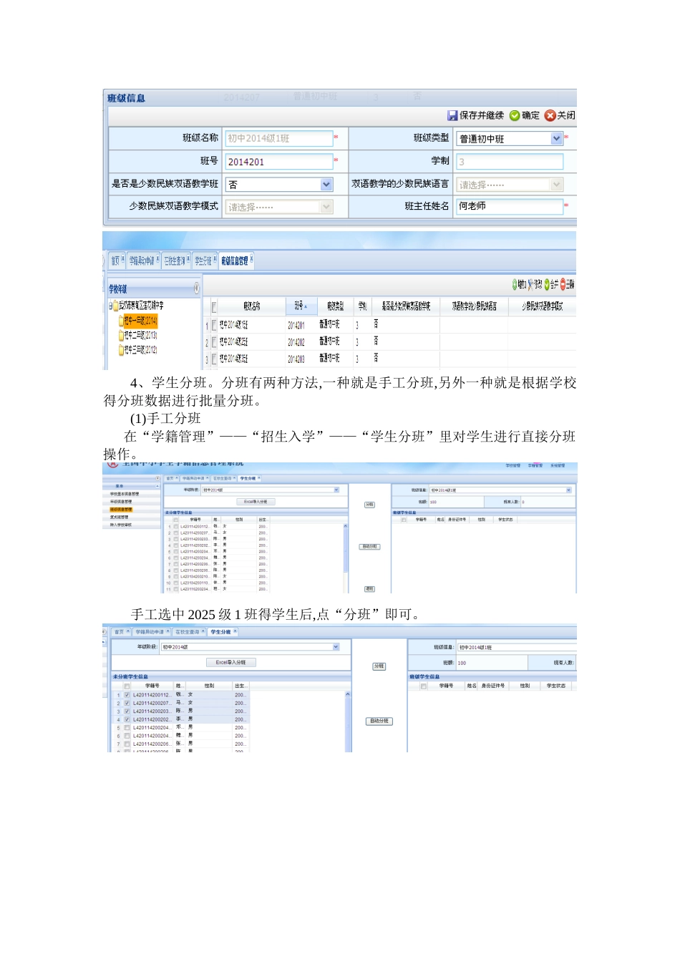The image size is (680, 962).
Task: Sort the class grid by the 班号 column header
Action: tap(301, 306)
